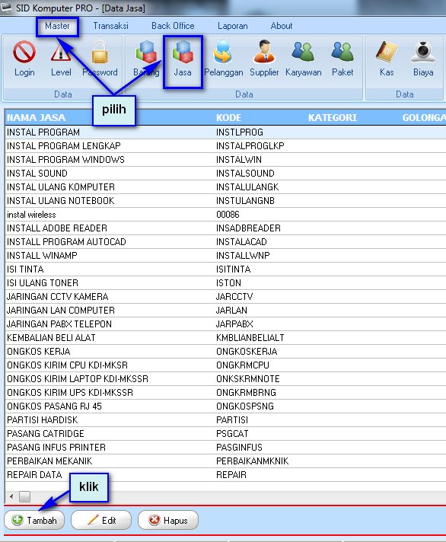Open the Paket icon
The image size is (446, 542).
pos(342,59)
